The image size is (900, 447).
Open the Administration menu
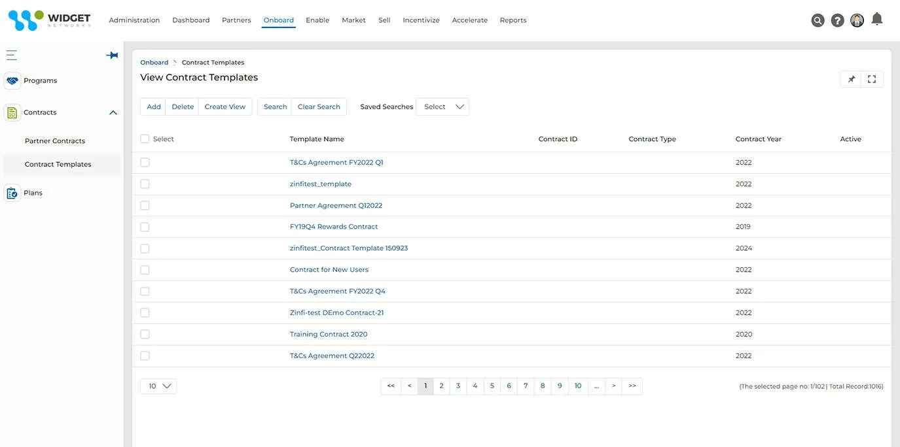click(134, 20)
